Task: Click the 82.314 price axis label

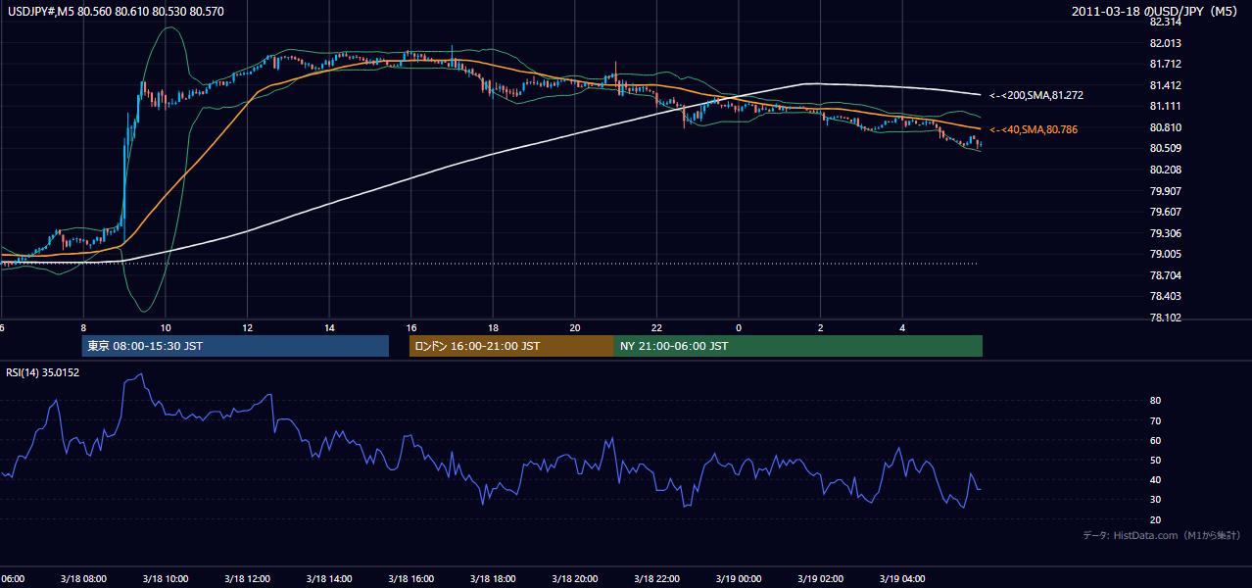Action: point(1165,22)
